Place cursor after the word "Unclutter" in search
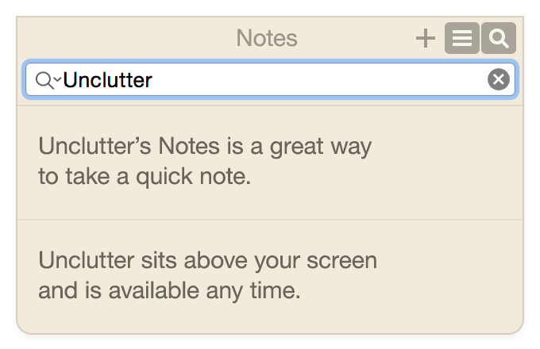Screen dimensions: 540x349 point(152,80)
